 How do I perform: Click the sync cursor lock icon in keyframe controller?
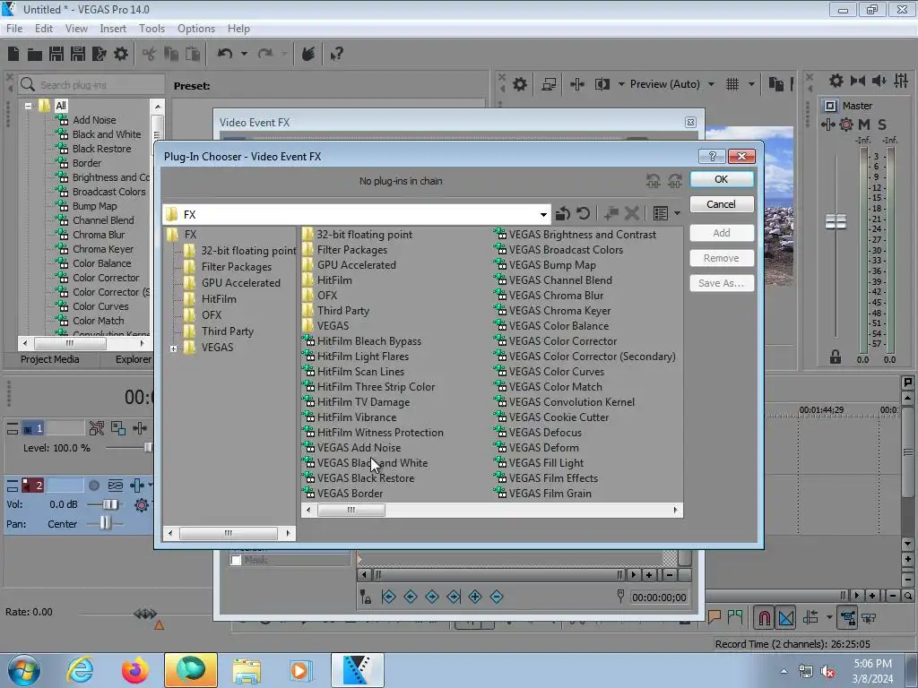pos(366,597)
